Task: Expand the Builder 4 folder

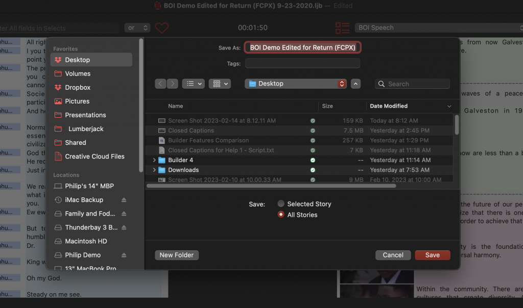Action: coord(155,160)
